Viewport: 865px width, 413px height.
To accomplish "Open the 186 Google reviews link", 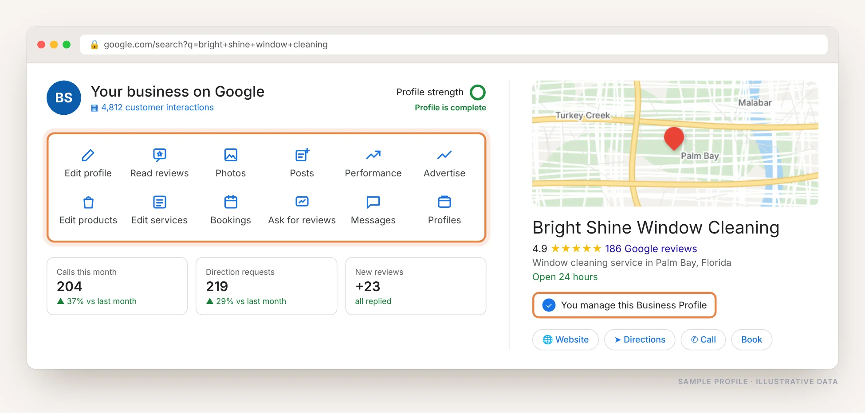I will (651, 249).
